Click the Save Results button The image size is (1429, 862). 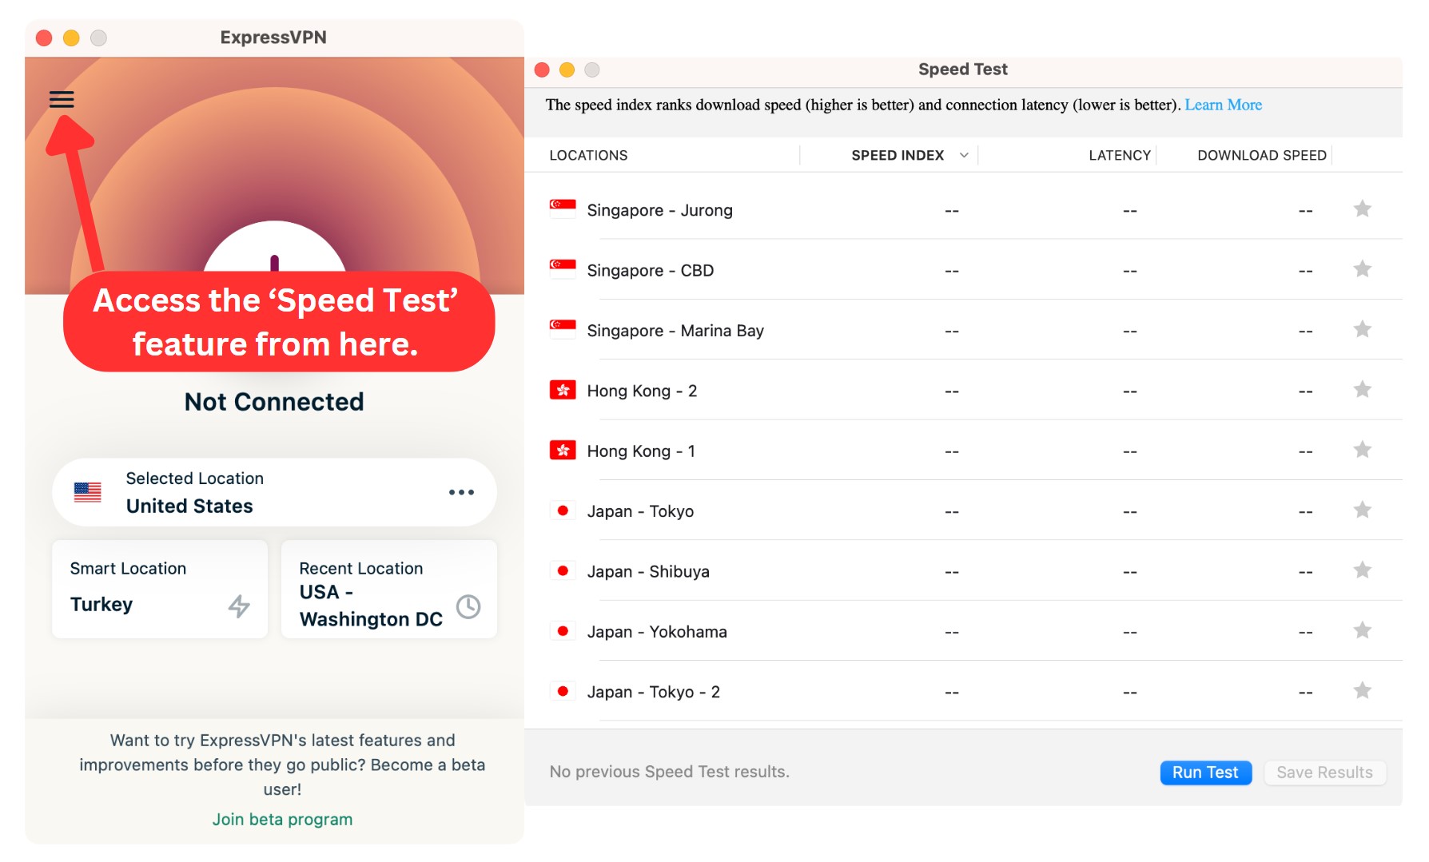1324,773
